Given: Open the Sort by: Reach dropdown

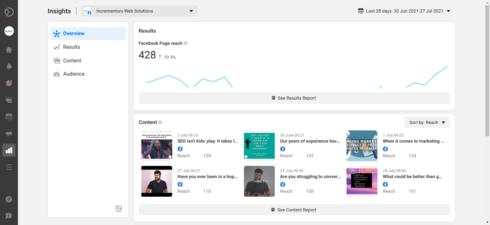Looking at the screenshot, I should click(427, 123).
